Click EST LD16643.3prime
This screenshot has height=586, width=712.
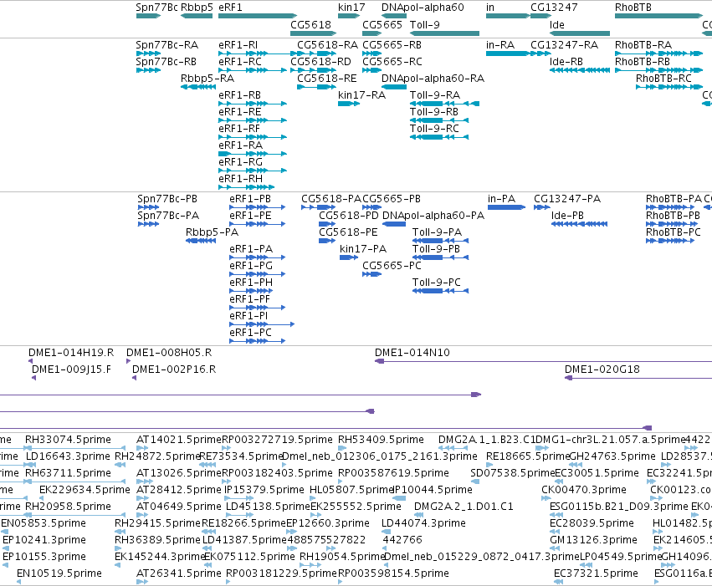(x=68, y=456)
